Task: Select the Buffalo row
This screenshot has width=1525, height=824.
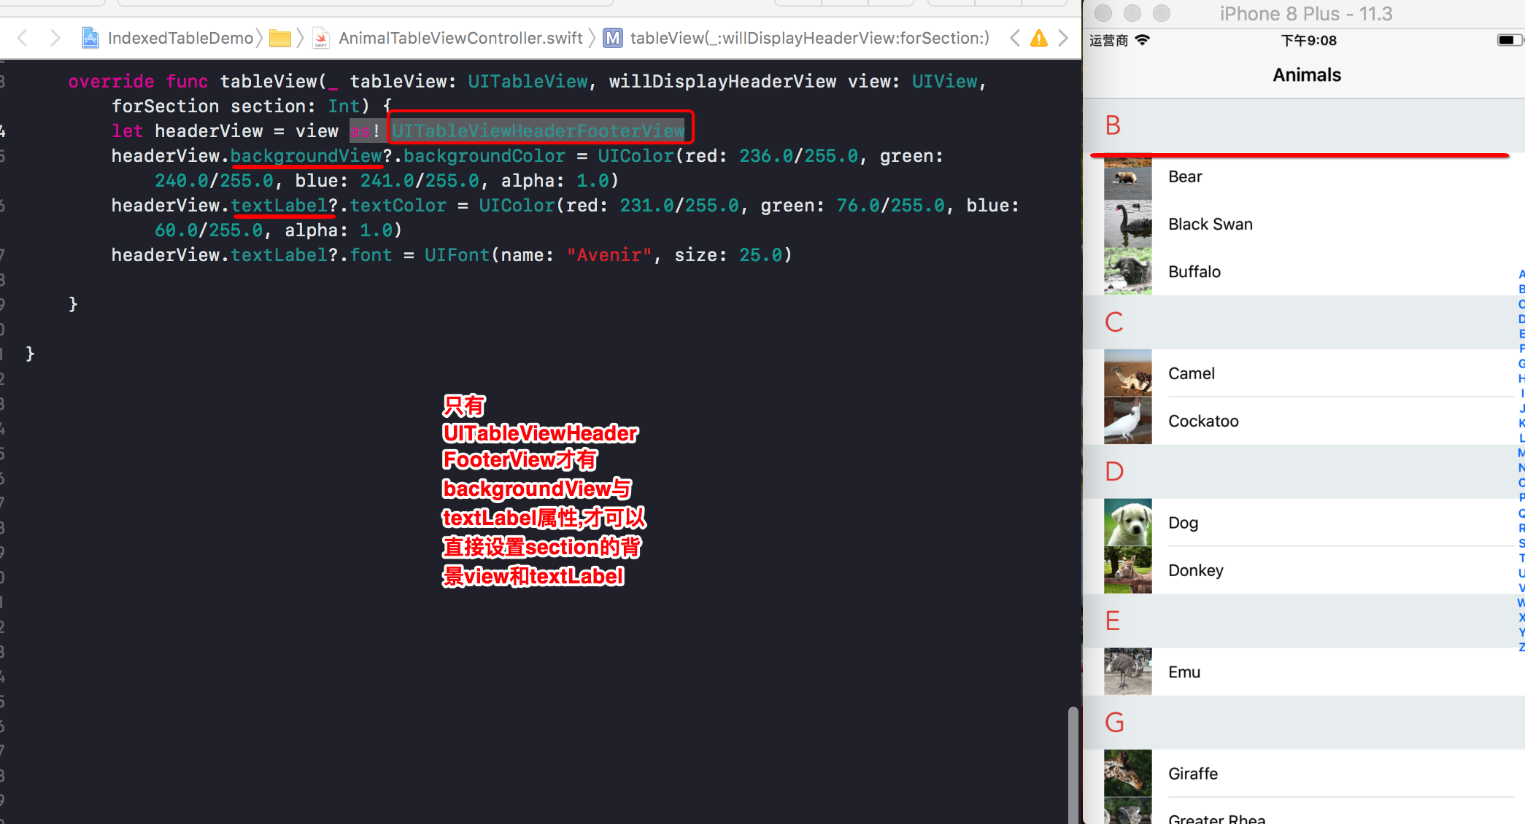Action: 1303,271
